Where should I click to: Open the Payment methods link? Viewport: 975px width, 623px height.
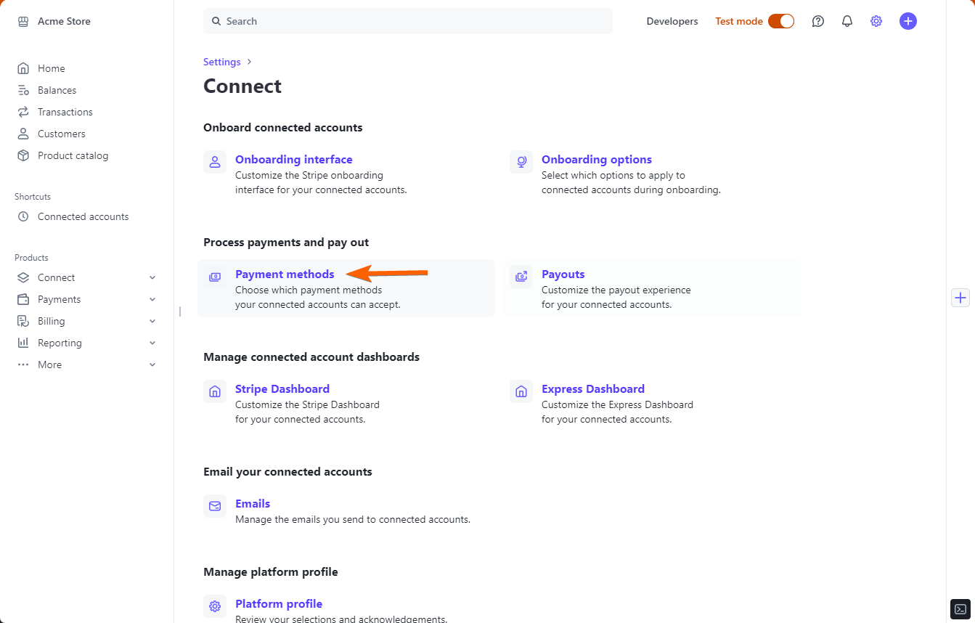pos(285,274)
